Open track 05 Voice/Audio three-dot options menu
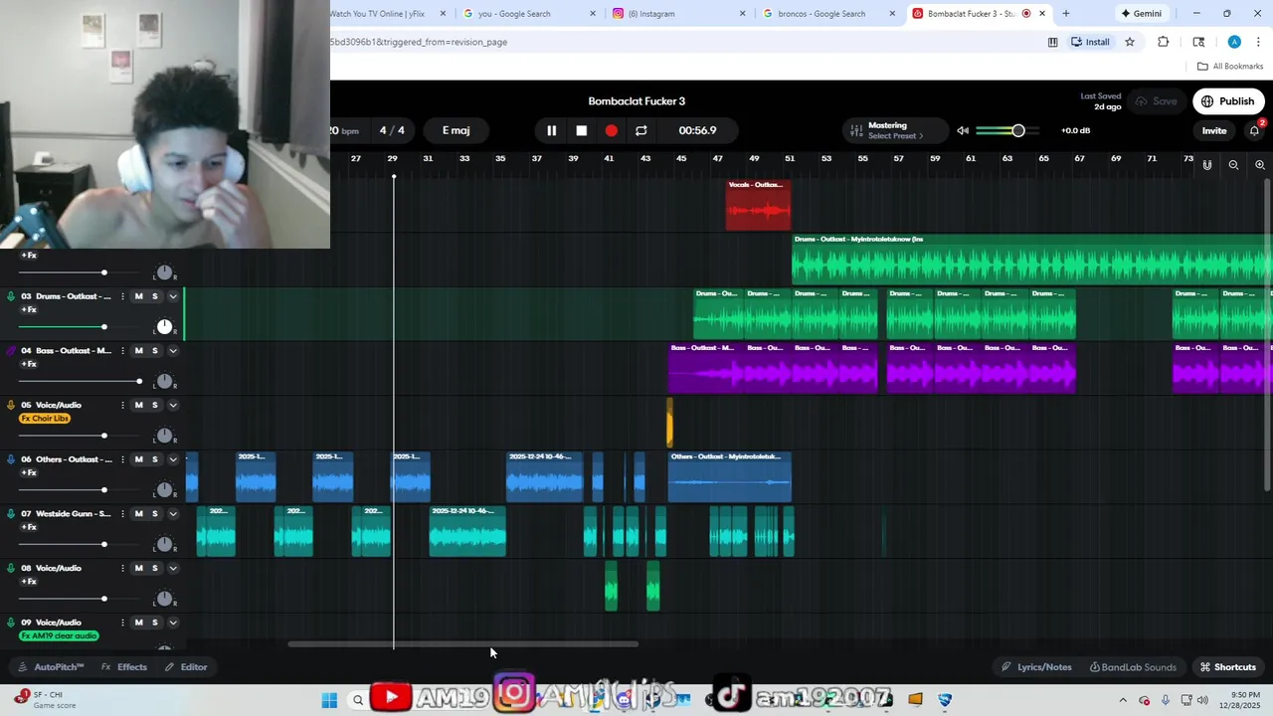This screenshot has width=1273, height=716. coord(122,405)
